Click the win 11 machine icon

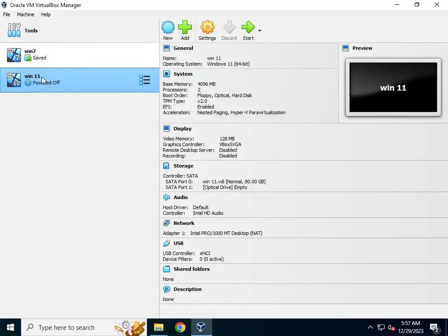[x=14, y=80]
